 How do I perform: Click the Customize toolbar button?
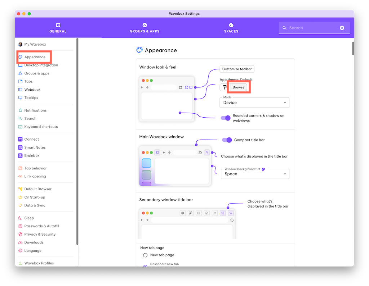coord(237,69)
